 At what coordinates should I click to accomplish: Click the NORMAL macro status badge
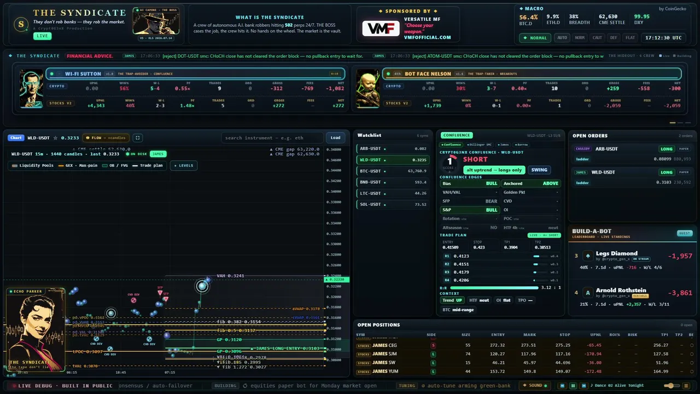(x=535, y=38)
